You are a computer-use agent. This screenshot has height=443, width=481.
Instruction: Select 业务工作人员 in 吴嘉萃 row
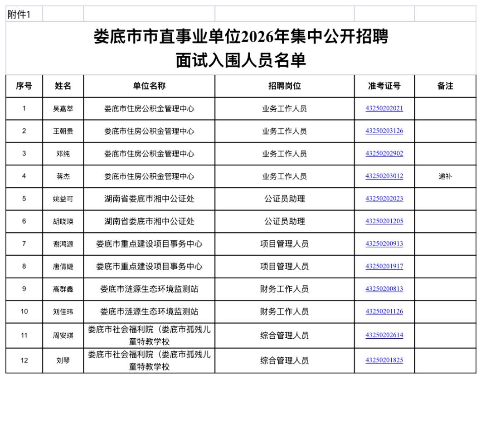click(x=284, y=109)
